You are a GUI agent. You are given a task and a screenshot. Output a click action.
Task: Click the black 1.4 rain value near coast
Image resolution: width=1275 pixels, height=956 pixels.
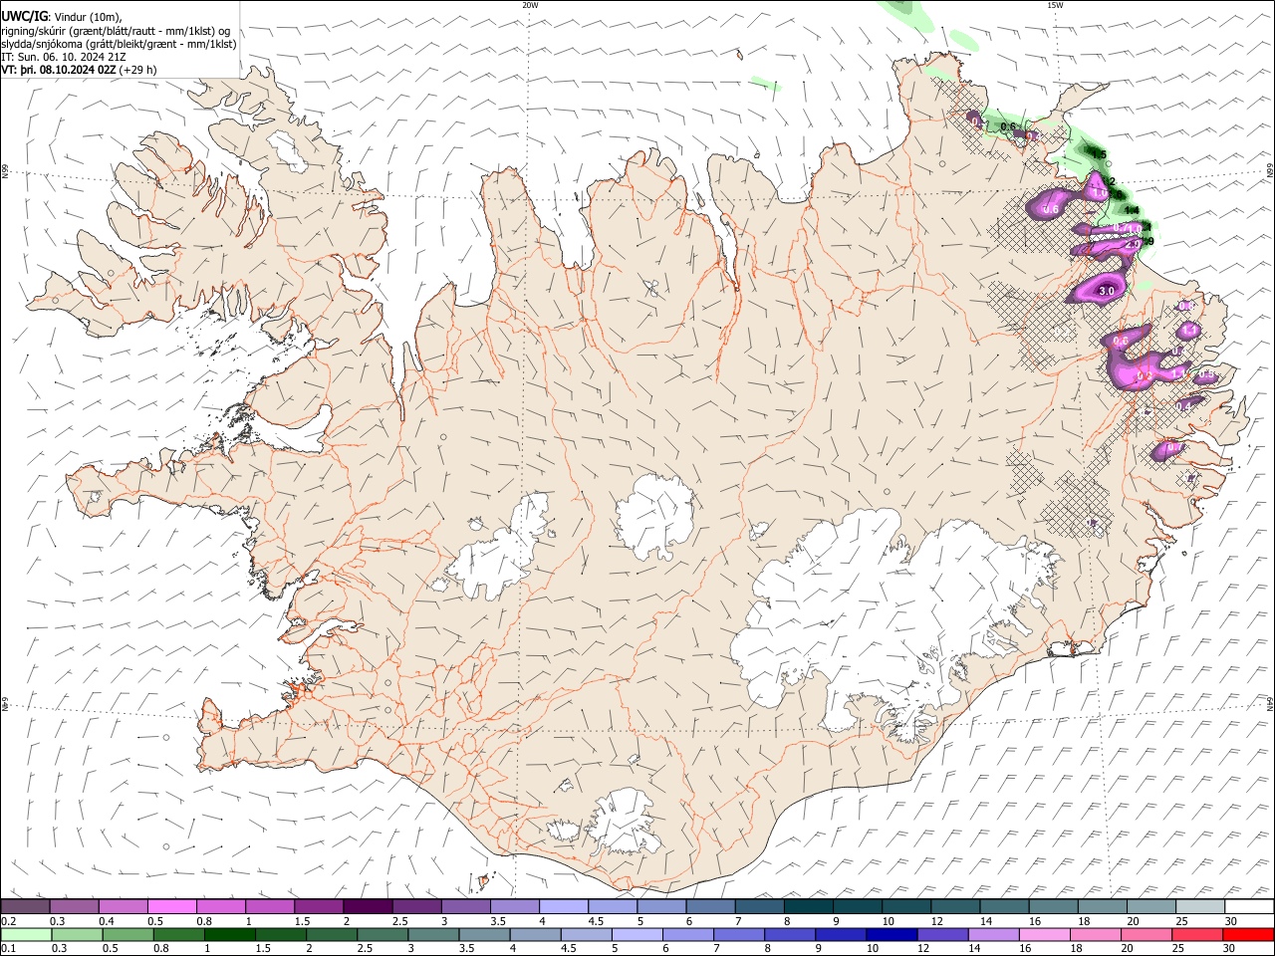pyautogui.click(x=1132, y=209)
